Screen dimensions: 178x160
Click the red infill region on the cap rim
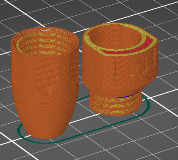pos(127,50)
